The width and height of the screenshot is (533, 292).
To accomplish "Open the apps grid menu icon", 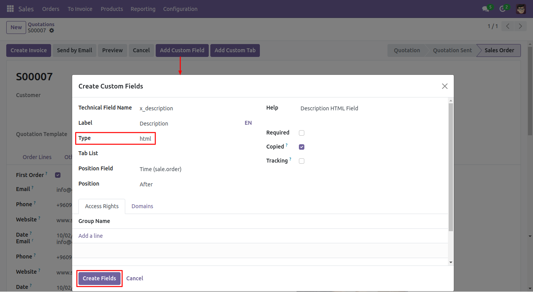I will [10, 9].
